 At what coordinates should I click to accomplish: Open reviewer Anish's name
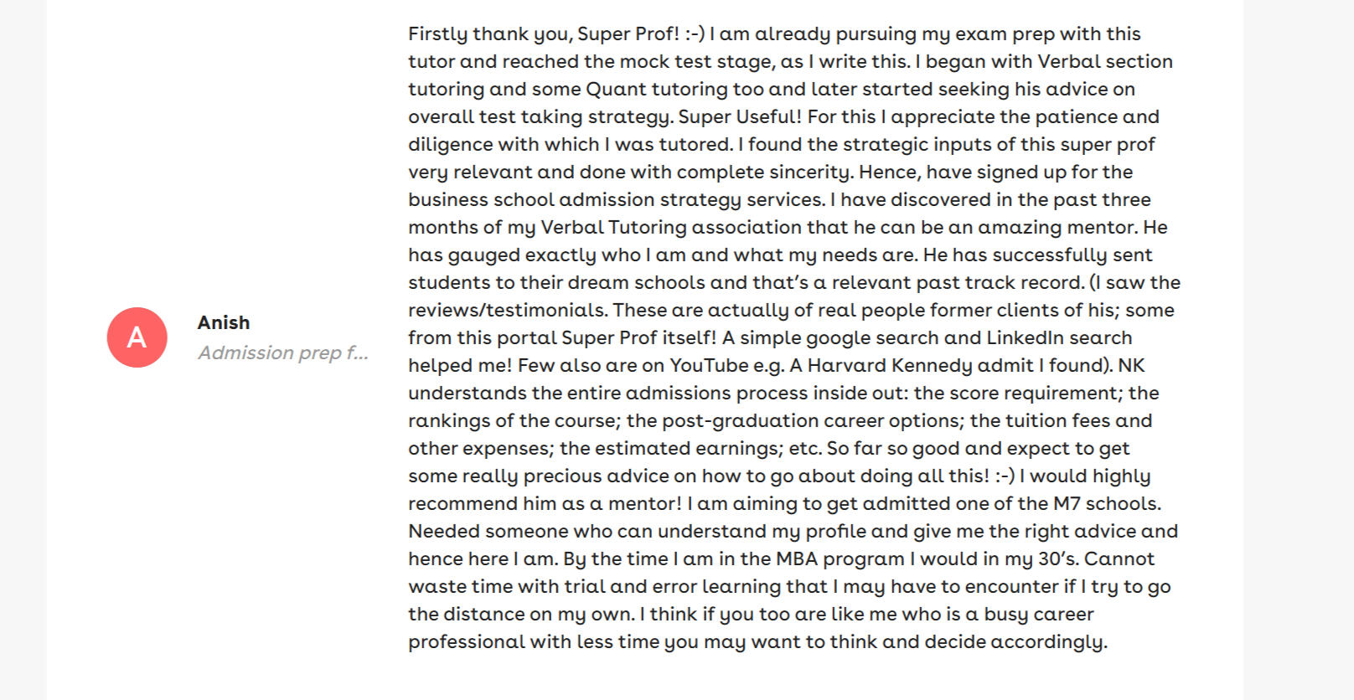[224, 322]
